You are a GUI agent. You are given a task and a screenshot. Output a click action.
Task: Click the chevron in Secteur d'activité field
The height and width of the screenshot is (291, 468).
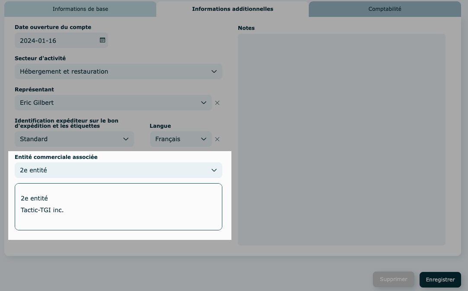click(x=214, y=71)
